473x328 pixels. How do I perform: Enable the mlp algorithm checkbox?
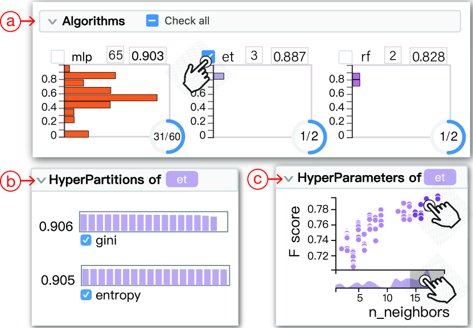click(57, 56)
